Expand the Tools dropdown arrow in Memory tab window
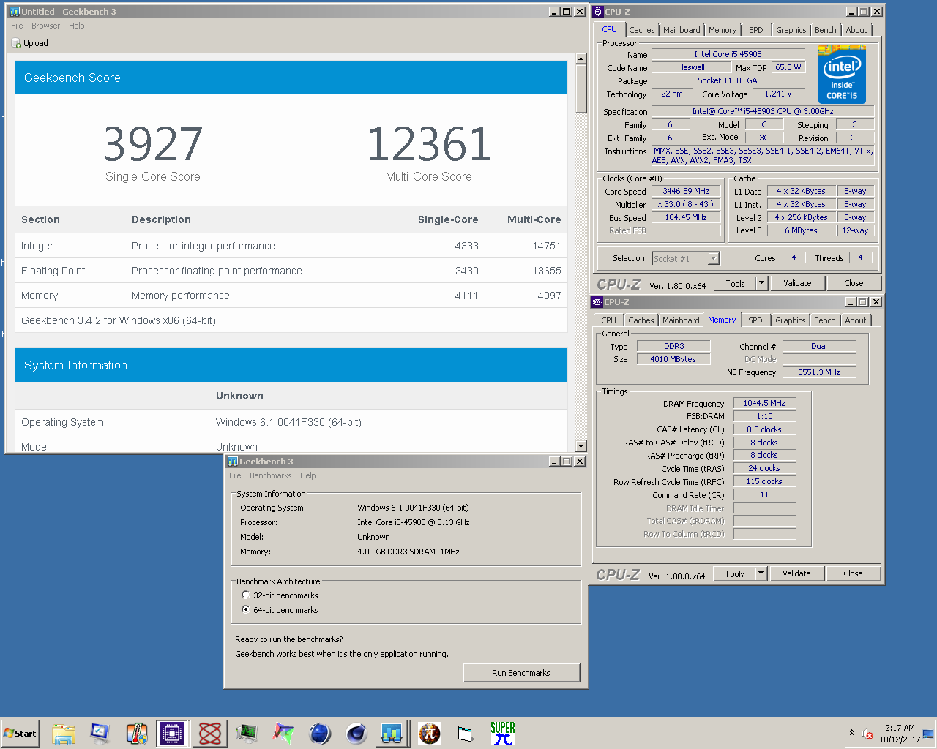 click(x=761, y=573)
